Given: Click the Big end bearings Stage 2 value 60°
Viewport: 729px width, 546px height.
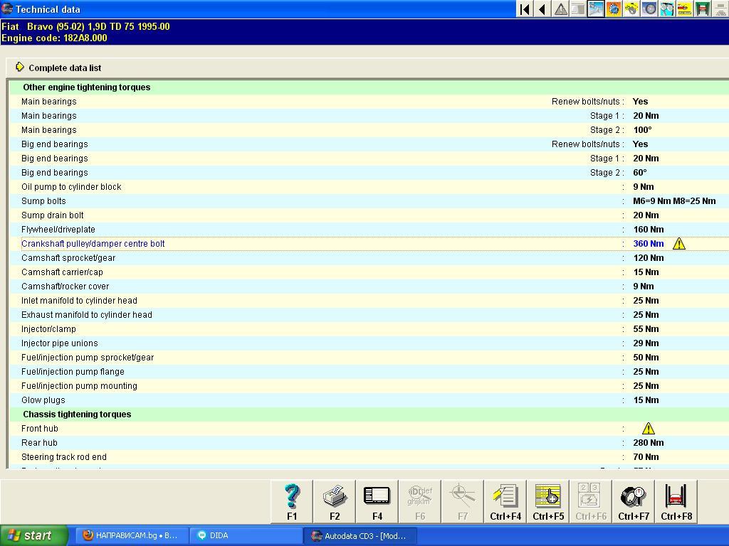Looking at the screenshot, I should pos(640,173).
